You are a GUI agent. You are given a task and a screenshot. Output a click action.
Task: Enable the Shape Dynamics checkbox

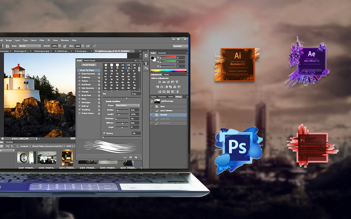79,74
